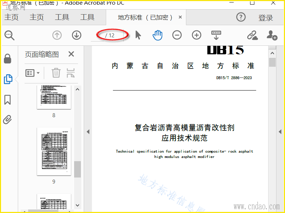The image size is (285, 213).
Task: Click the 内蒙古自治区地方标准 heading text
Action: (183, 66)
